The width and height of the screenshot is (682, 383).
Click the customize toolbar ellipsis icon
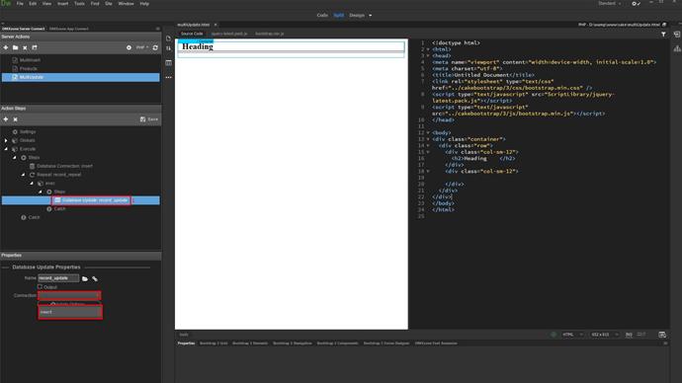(168, 77)
